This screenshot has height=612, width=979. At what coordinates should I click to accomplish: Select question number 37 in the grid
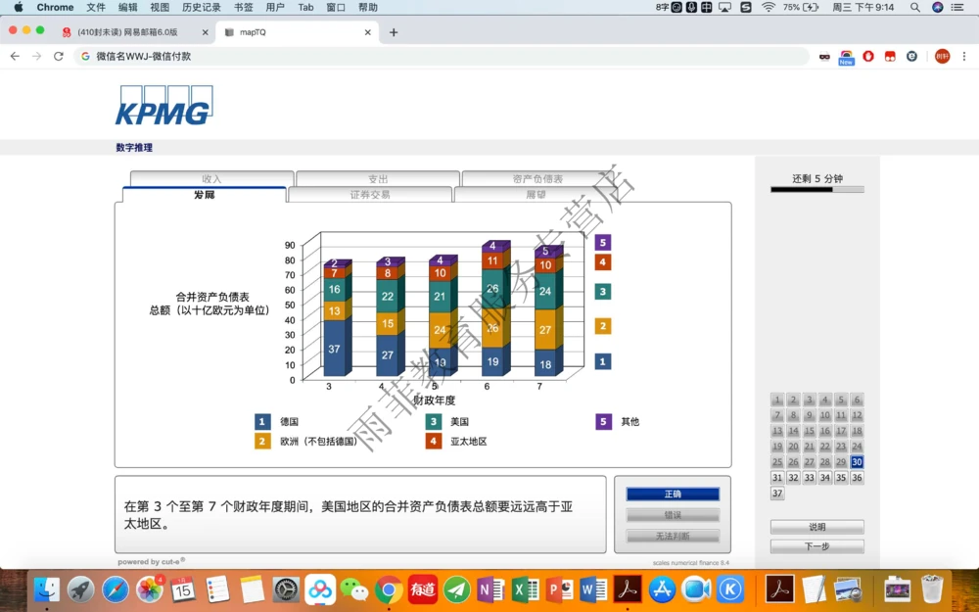click(777, 494)
